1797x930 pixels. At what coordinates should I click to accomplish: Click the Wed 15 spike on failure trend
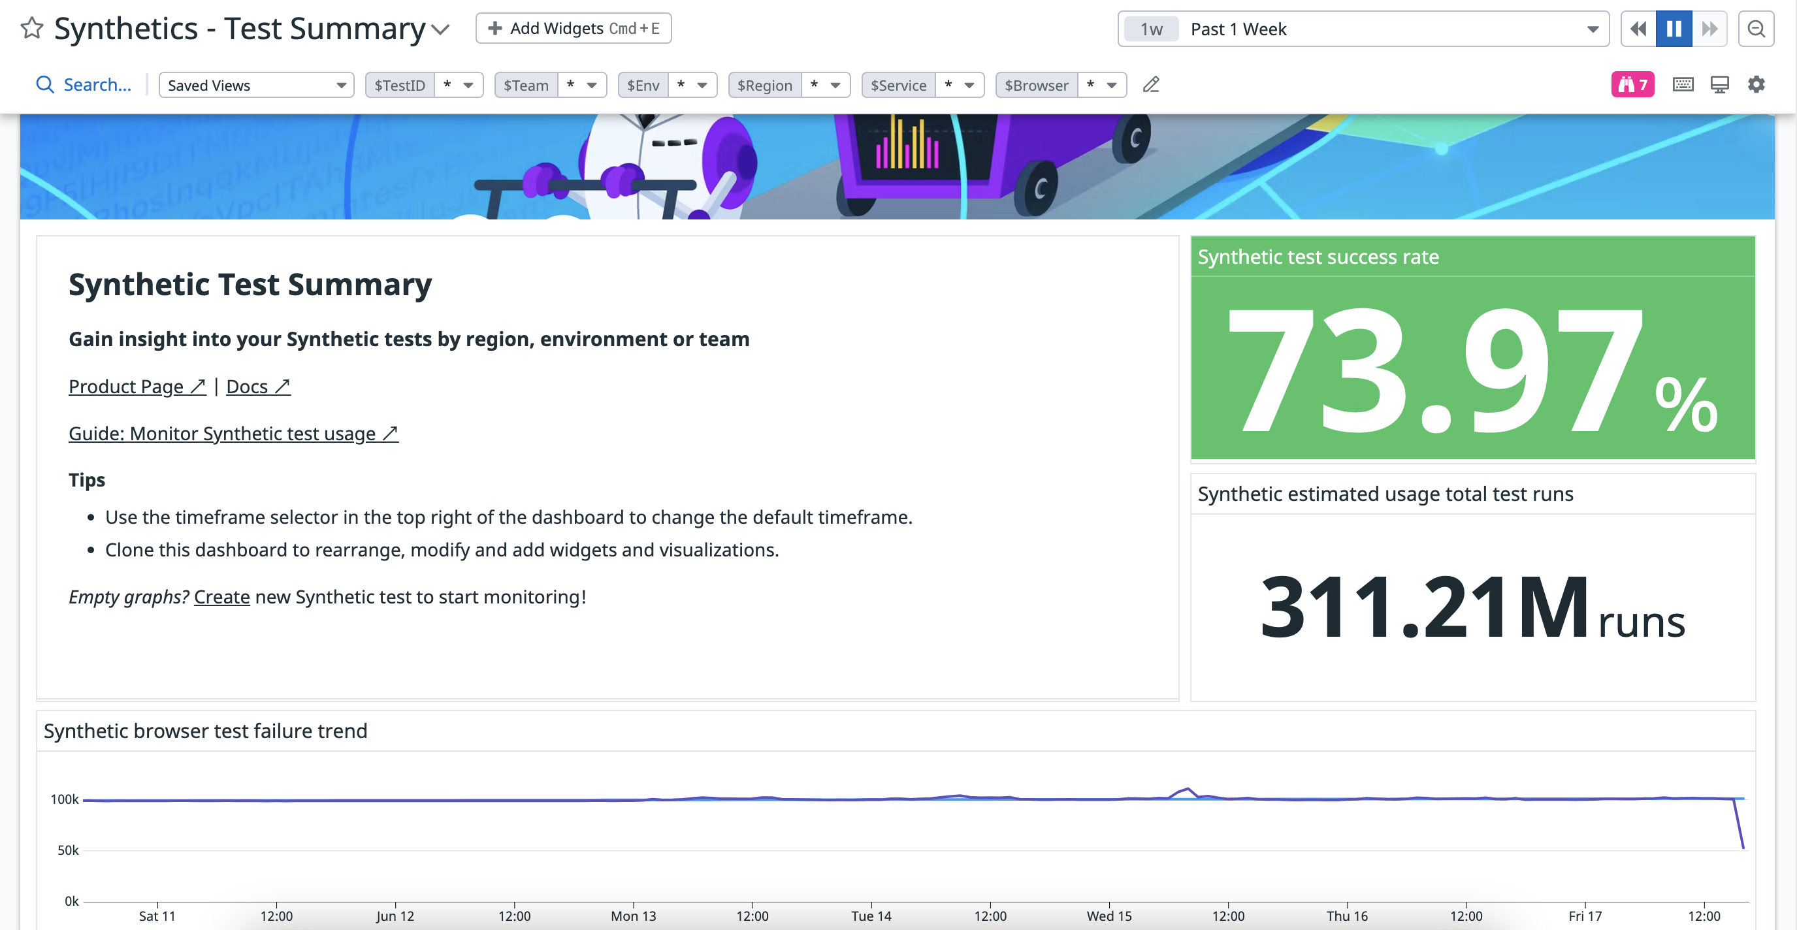tap(1188, 789)
